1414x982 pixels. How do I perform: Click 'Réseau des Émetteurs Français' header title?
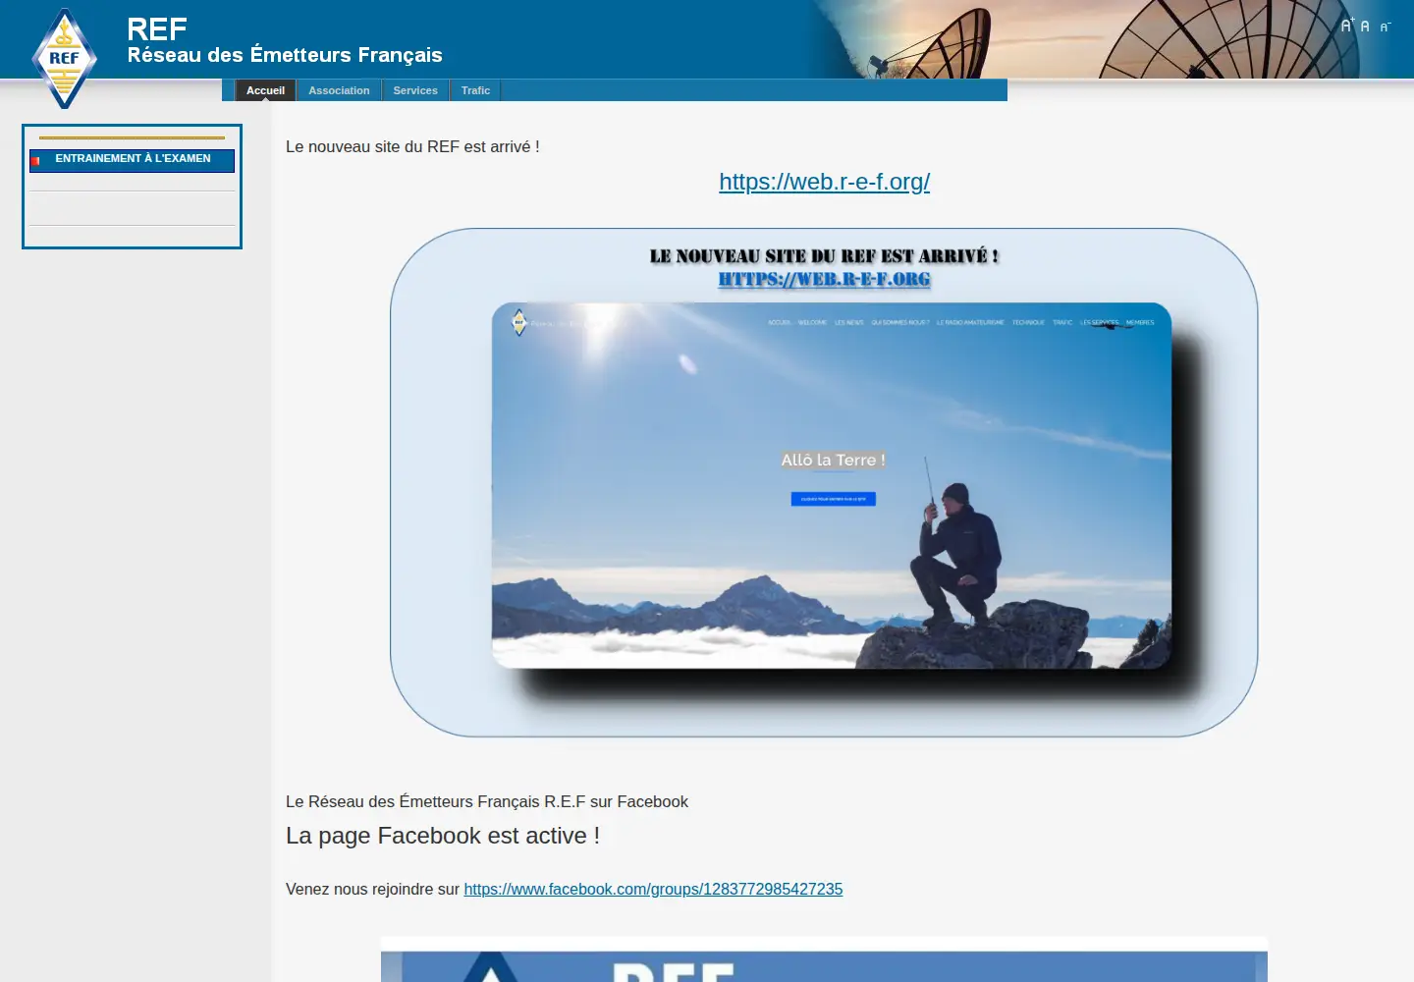(285, 55)
